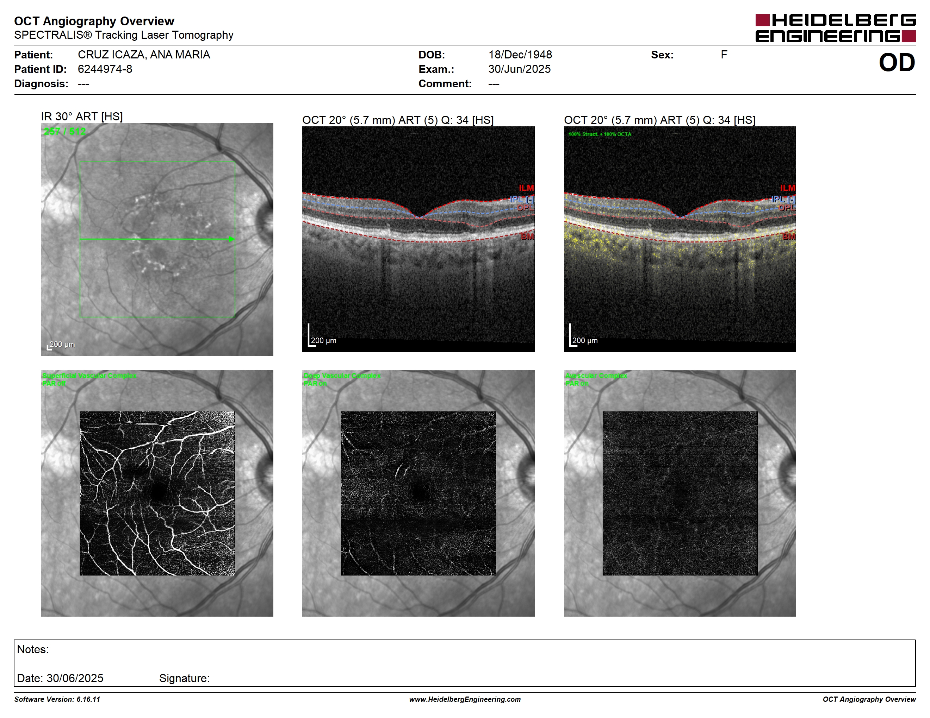930x718 pixels.
Task: Click the Deep Vascular Complex label
Action: (x=342, y=376)
